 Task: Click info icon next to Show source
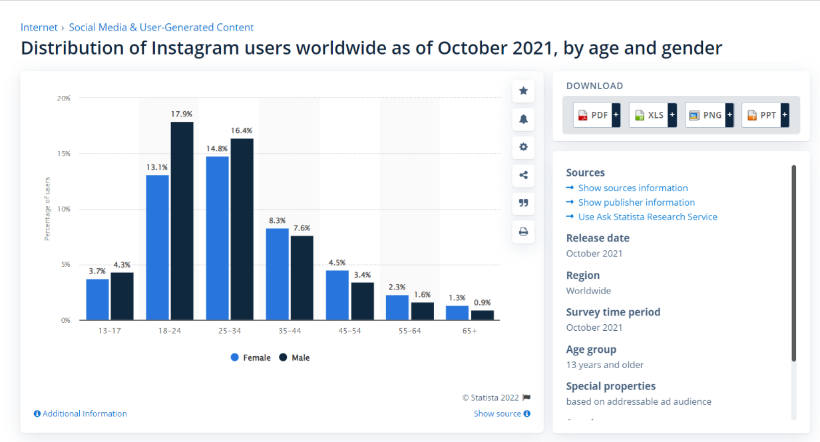coord(527,413)
